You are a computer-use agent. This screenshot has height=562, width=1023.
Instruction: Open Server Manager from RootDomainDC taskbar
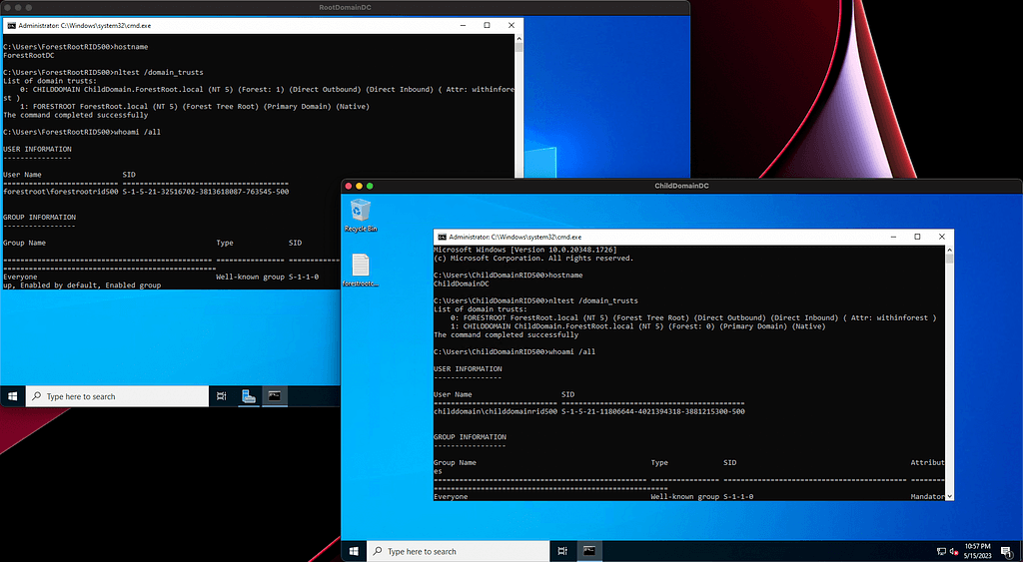(248, 396)
